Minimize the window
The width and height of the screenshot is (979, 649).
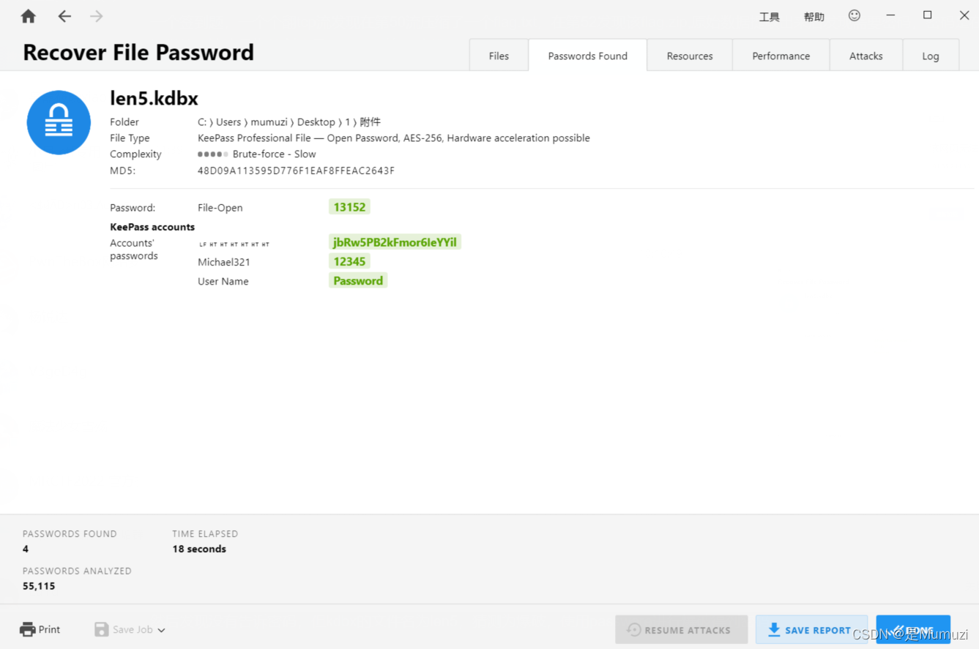890,15
